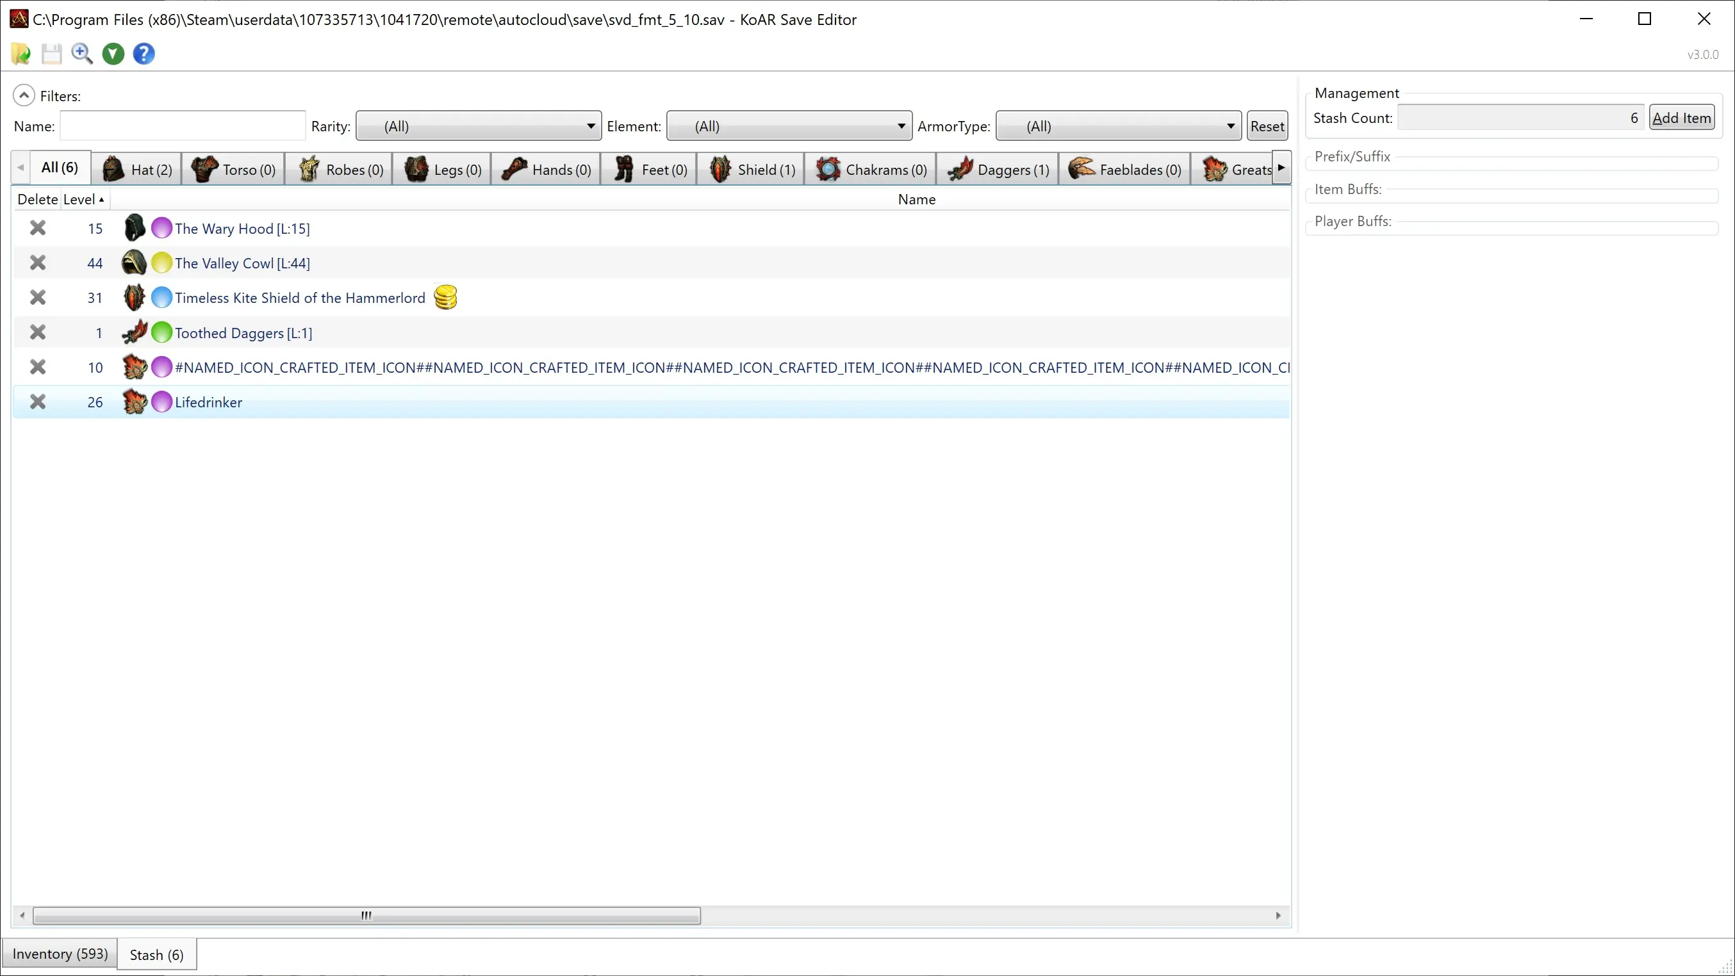Click the Name column header to sort
The width and height of the screenshot is (1735, 976).
(x=916, y=199)
